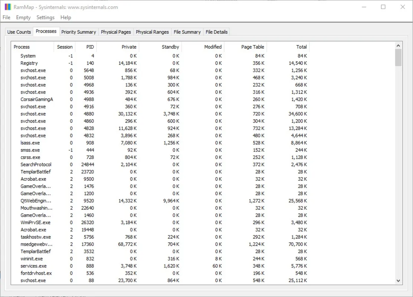
Task: Sort by the Session column header
Action: (x=65, y=47)
